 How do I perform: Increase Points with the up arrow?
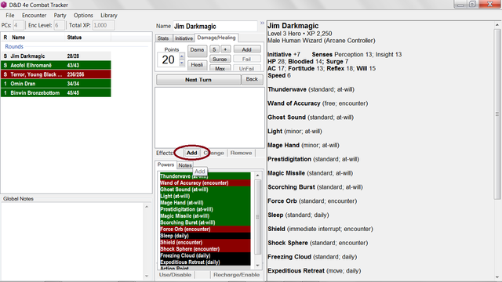[182, 56]
